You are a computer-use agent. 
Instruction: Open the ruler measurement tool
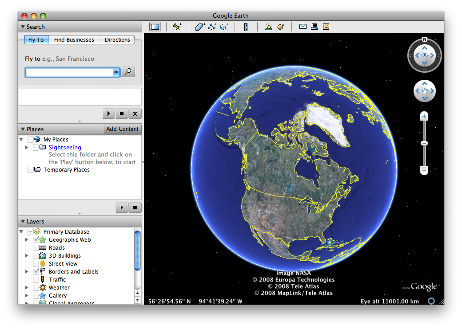[246, 27]
